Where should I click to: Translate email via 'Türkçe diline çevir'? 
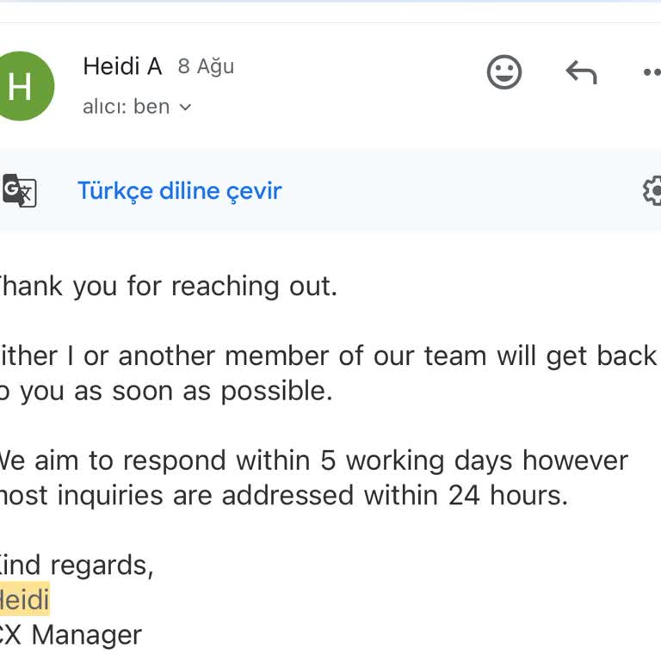click(179, 190)
